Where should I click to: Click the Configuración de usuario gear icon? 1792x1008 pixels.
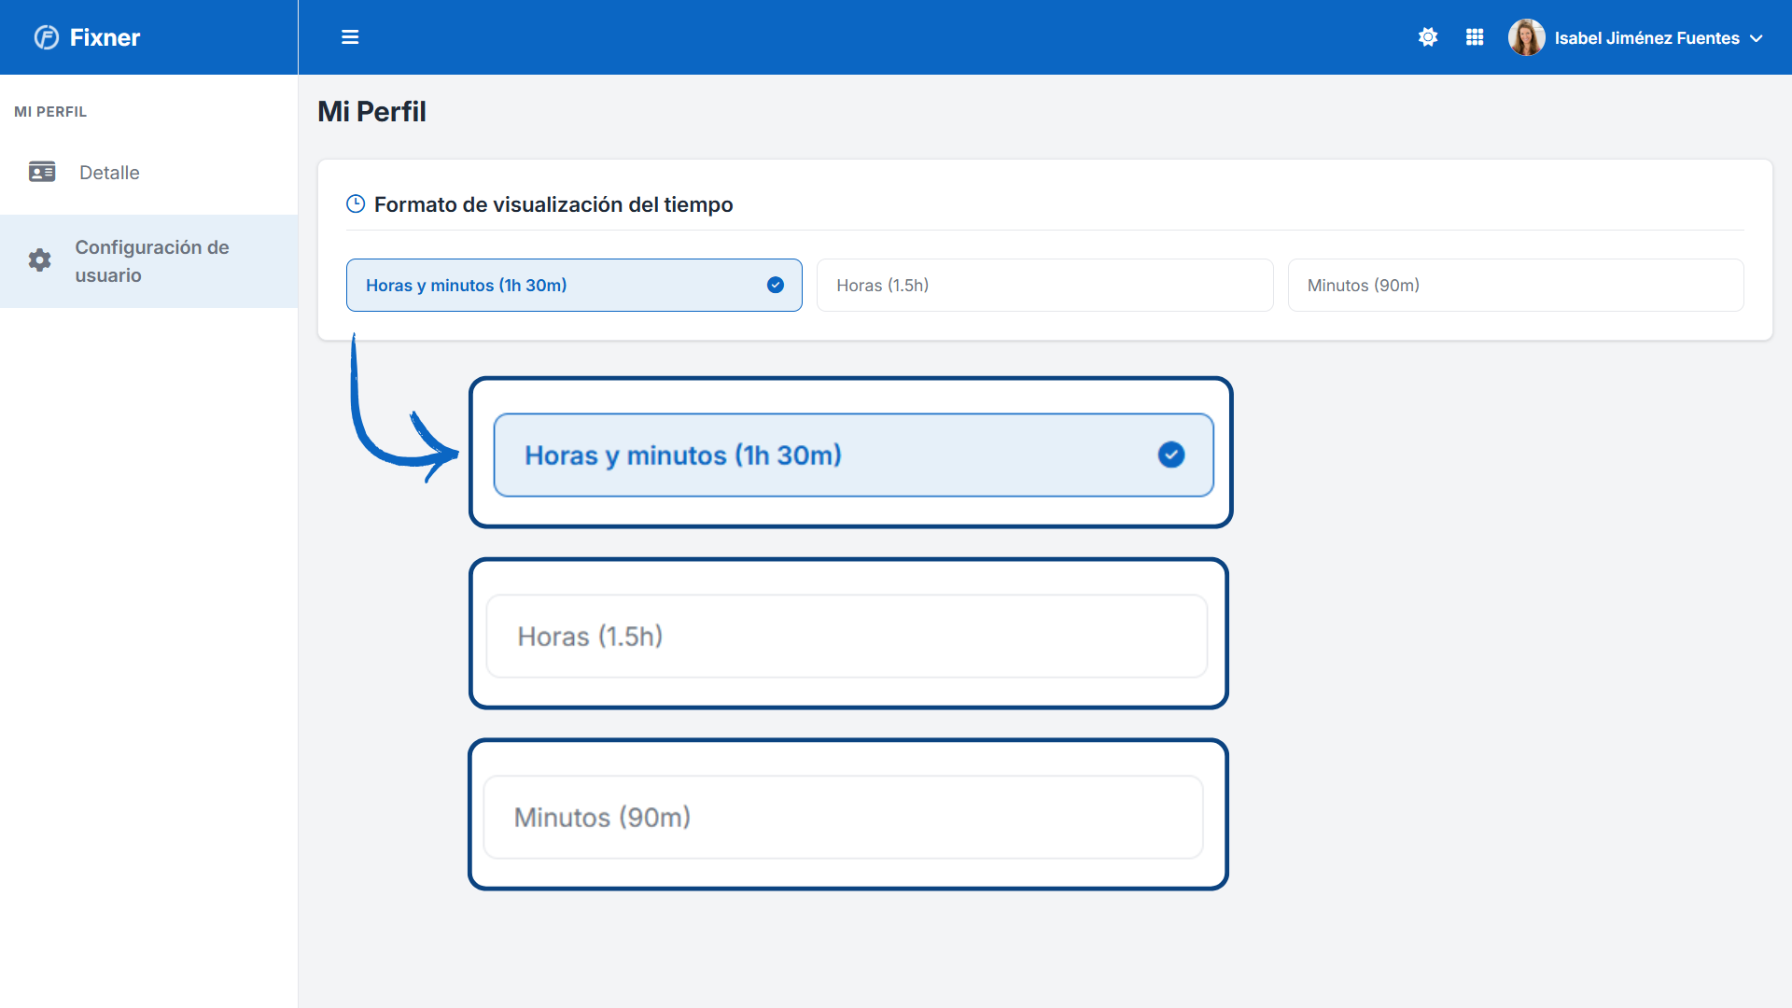[x=39, y=260]
